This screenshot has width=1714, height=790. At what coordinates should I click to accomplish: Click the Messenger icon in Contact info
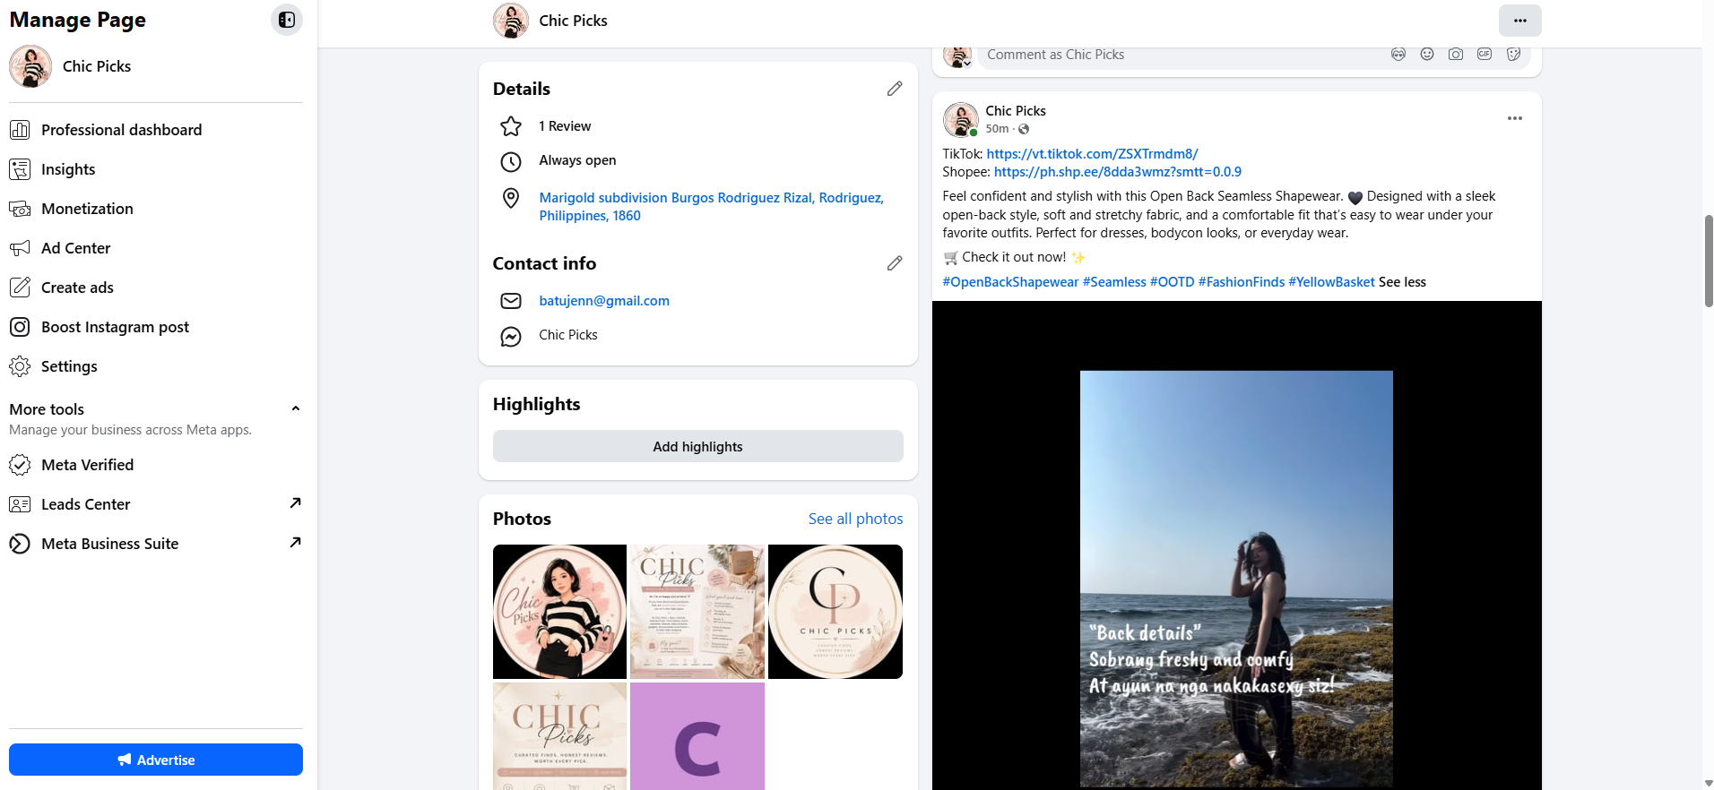pos(511,336)
